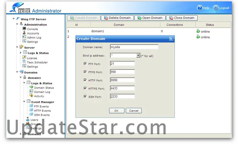
Task: Click the Delete Domain toolbar button
Action: click(x=117, y=18)
